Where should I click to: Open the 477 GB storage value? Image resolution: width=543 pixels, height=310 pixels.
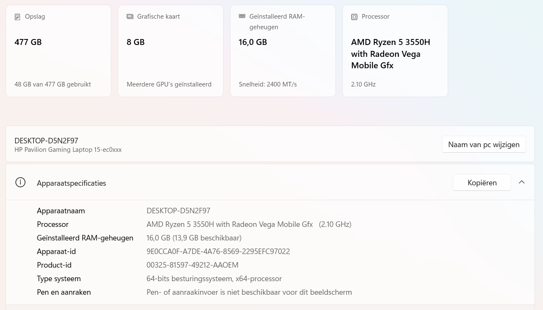point(28,42)
